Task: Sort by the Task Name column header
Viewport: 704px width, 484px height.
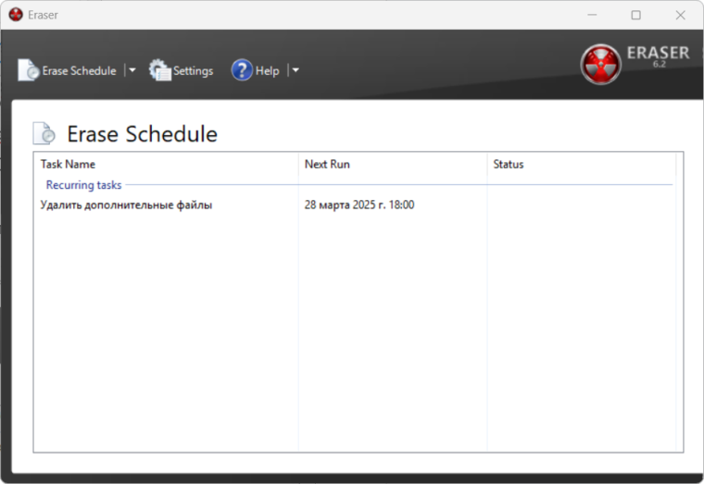Action: [68, 165]
